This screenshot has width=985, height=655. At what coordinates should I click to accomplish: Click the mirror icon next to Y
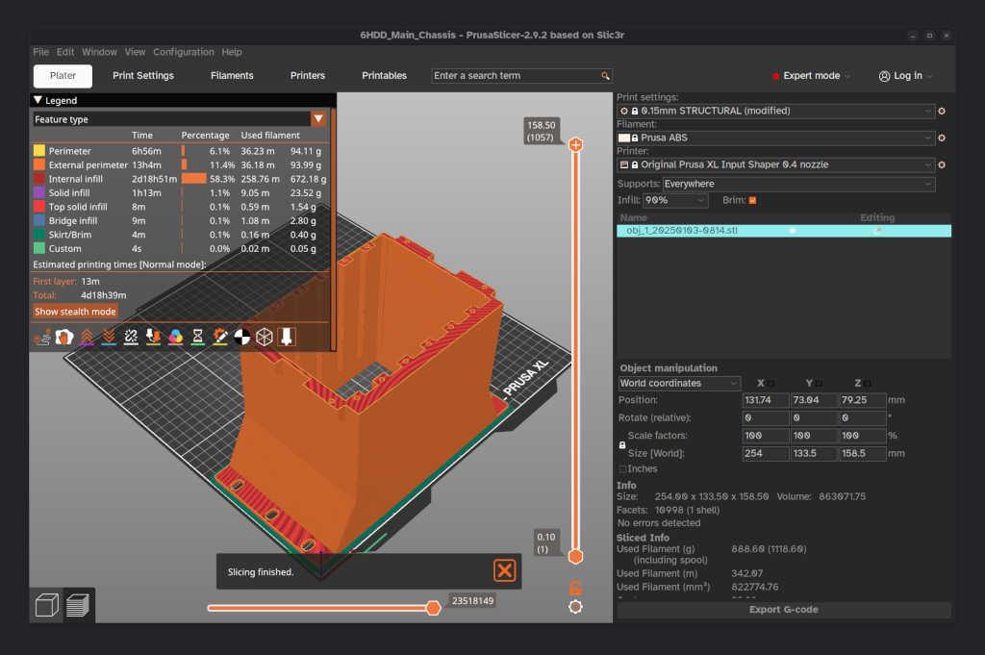(820, 383)
